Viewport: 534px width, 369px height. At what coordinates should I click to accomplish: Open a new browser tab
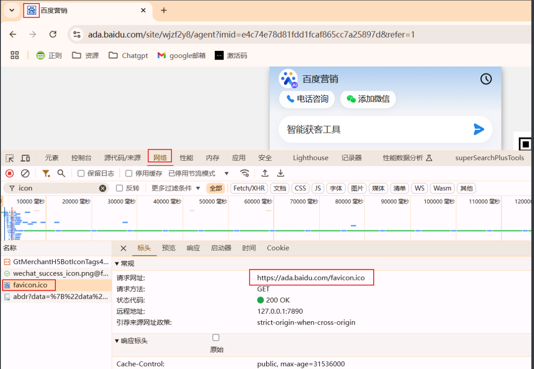(x=164, y=10)
